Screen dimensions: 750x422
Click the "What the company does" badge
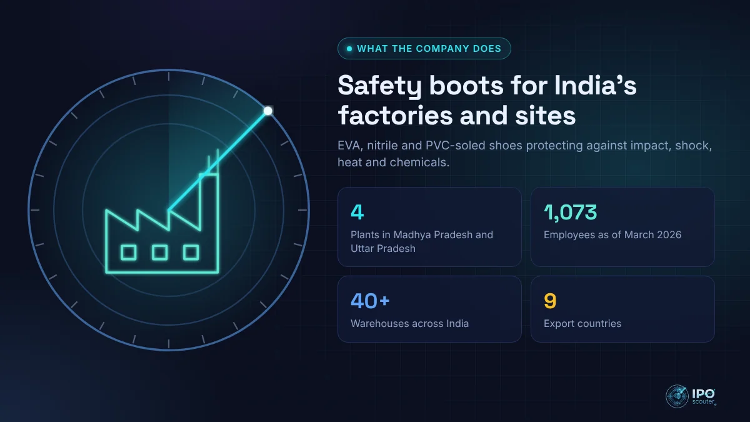coord(424,48)
